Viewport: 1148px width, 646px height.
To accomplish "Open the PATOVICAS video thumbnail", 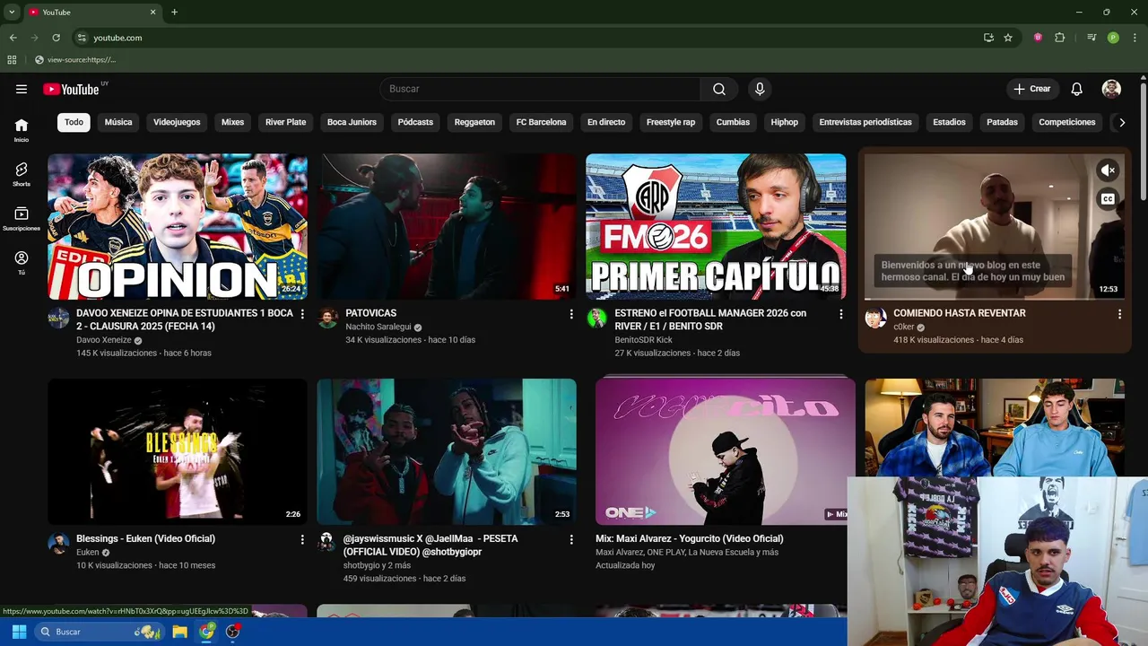I will click(447, 226).
